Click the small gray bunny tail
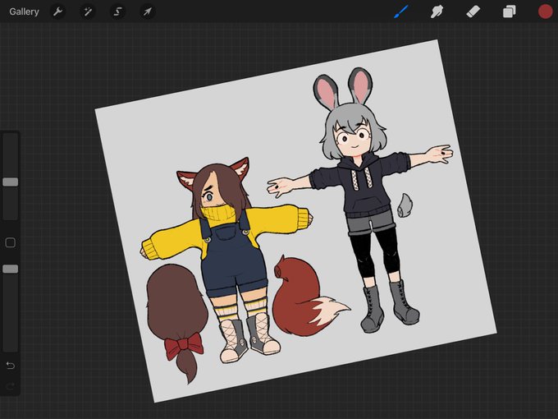The height and width of the screenshot is (419, 558). click(405, 205)
